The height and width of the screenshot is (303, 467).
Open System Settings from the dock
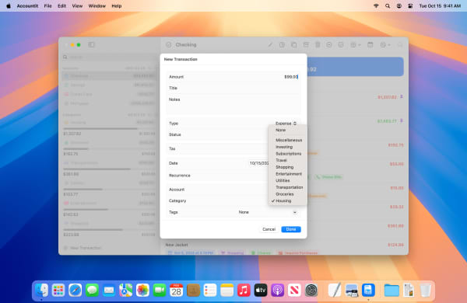point(311,291)
